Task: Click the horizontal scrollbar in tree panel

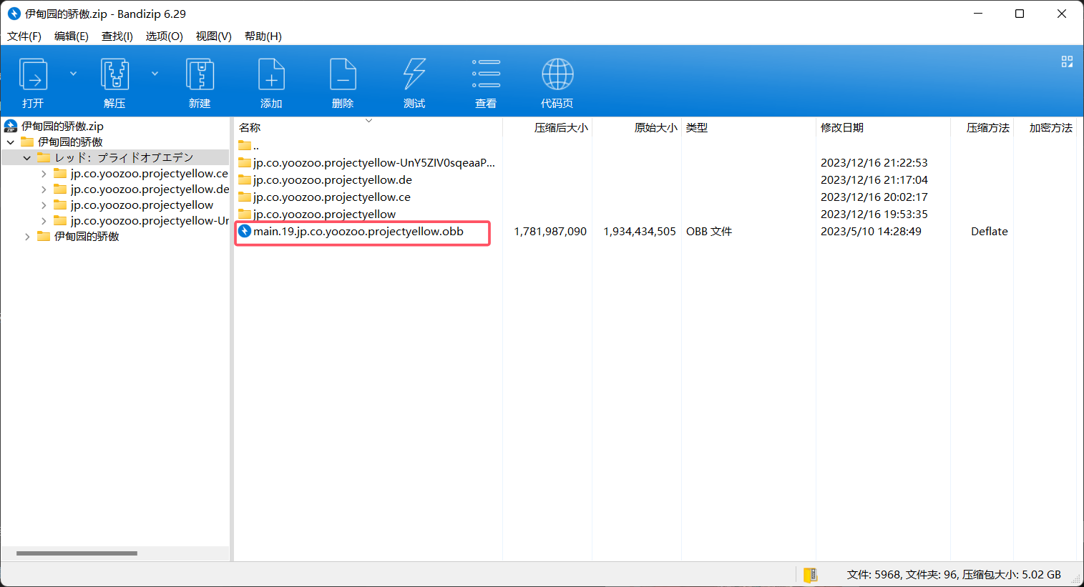Action: click(x=77, y=553)
